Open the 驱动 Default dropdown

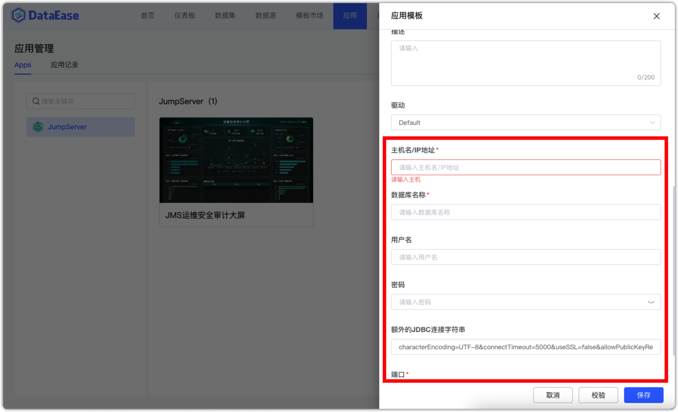[x=526, y=122]
